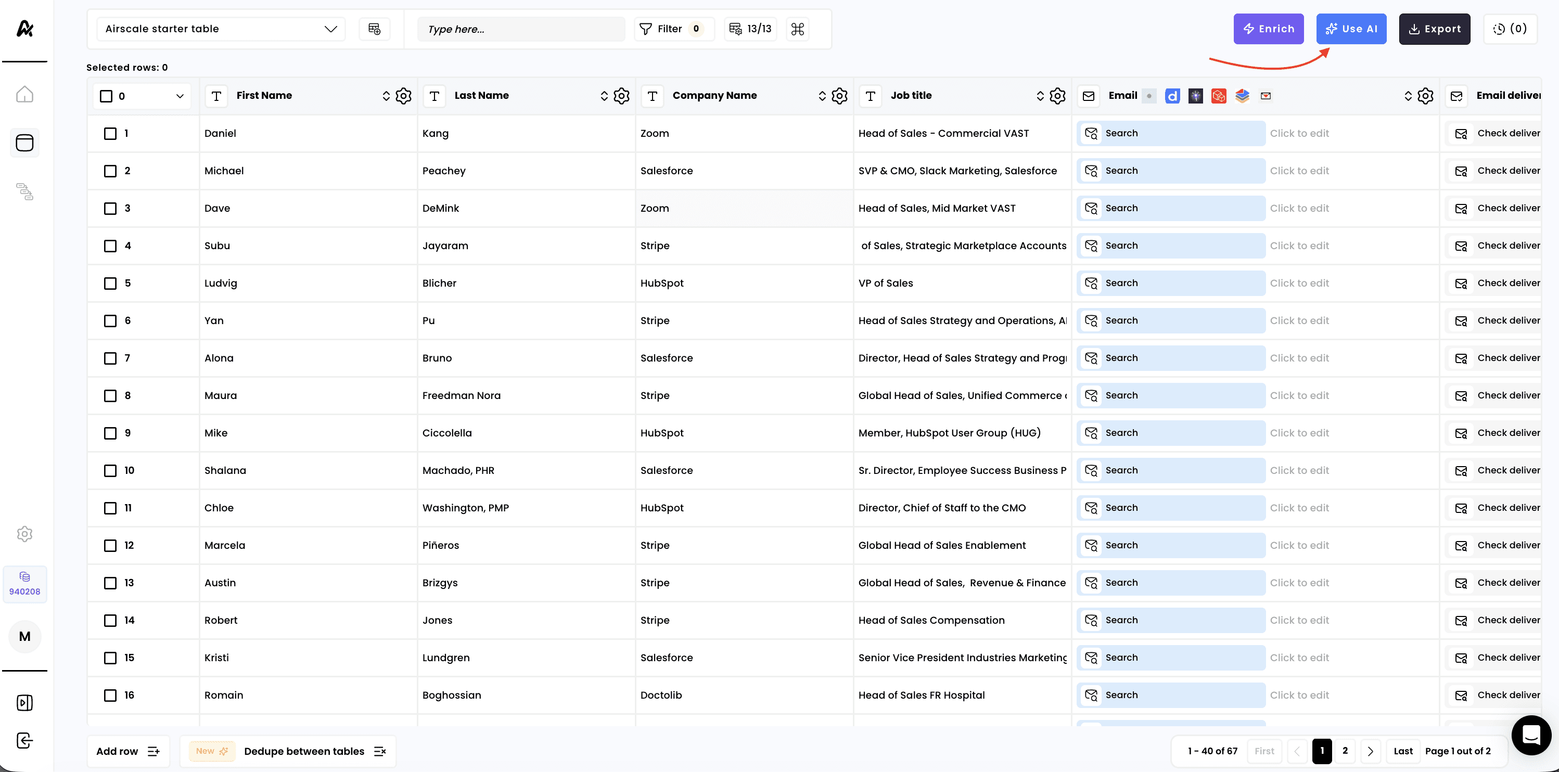Screen dimensions: 1559x772
Task: Click the workflows icon in left sidebar
Action: (25, 192)
